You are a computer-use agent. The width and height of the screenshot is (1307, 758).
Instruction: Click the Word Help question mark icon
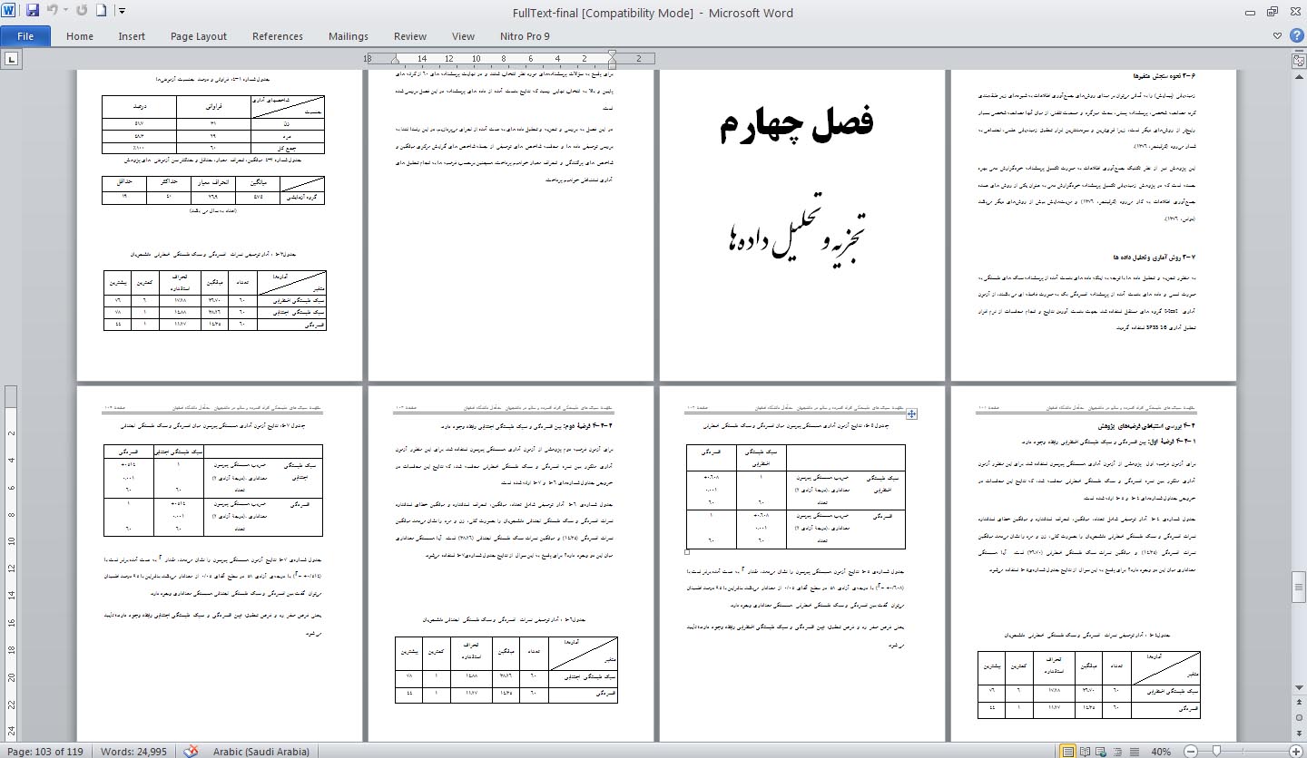1295,36
